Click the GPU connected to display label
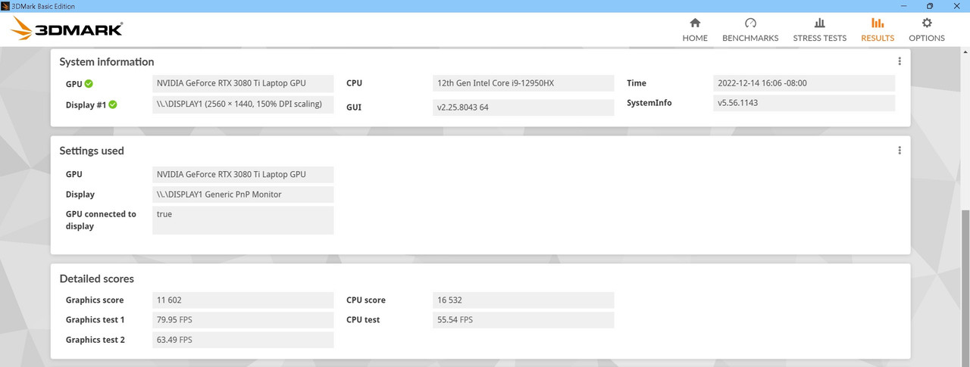 (101, 220)
